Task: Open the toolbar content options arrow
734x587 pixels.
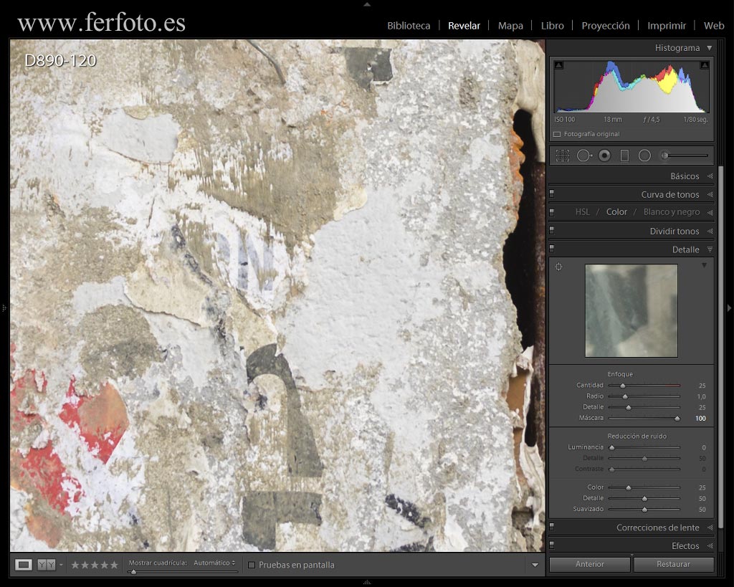Action: tap(535, 565)
